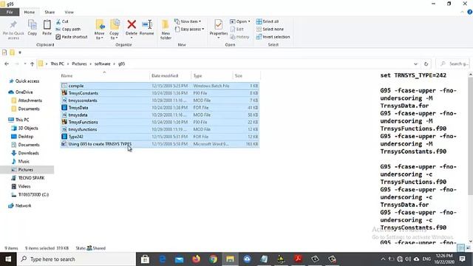Click Select all

(x=268, y=21)
